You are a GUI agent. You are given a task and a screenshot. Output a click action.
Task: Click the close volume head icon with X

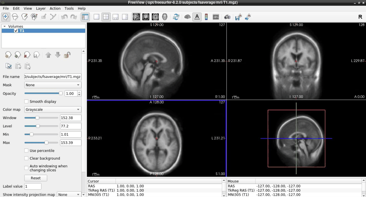pyautogui.click(x=27, y=55)
